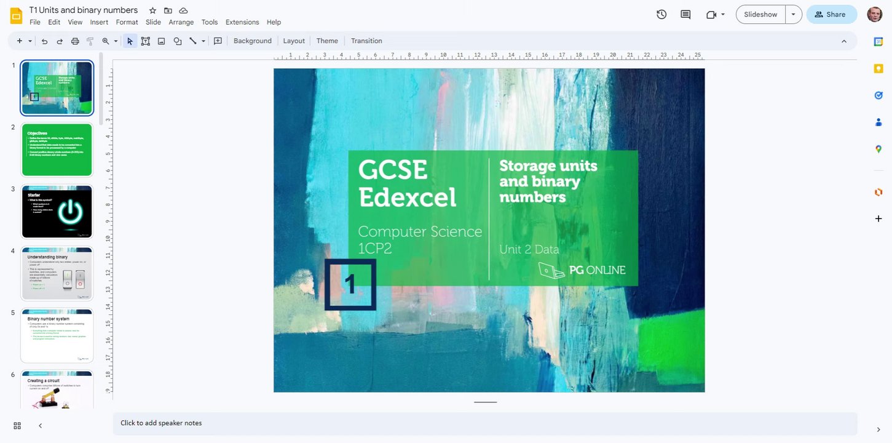Click the presentation title field
This screenshot has width=892, height=443.
(84, 10)
